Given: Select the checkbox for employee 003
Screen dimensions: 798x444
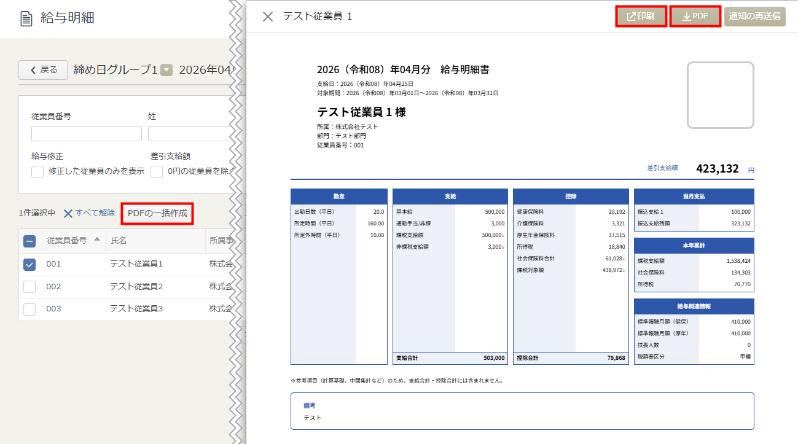Looking at the screenshot, I should tap(29, 309).
